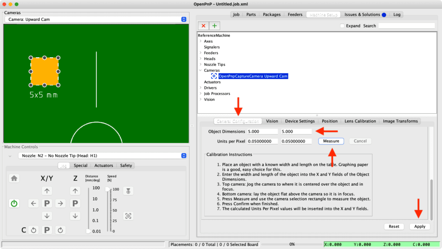Viewport: 442px width, 249px height.
Task: Open the Device Settings tab
Action: coord(300,121)
